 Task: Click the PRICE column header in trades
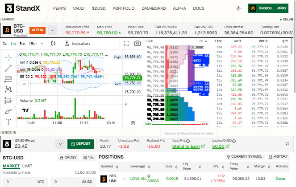(263, 41)
